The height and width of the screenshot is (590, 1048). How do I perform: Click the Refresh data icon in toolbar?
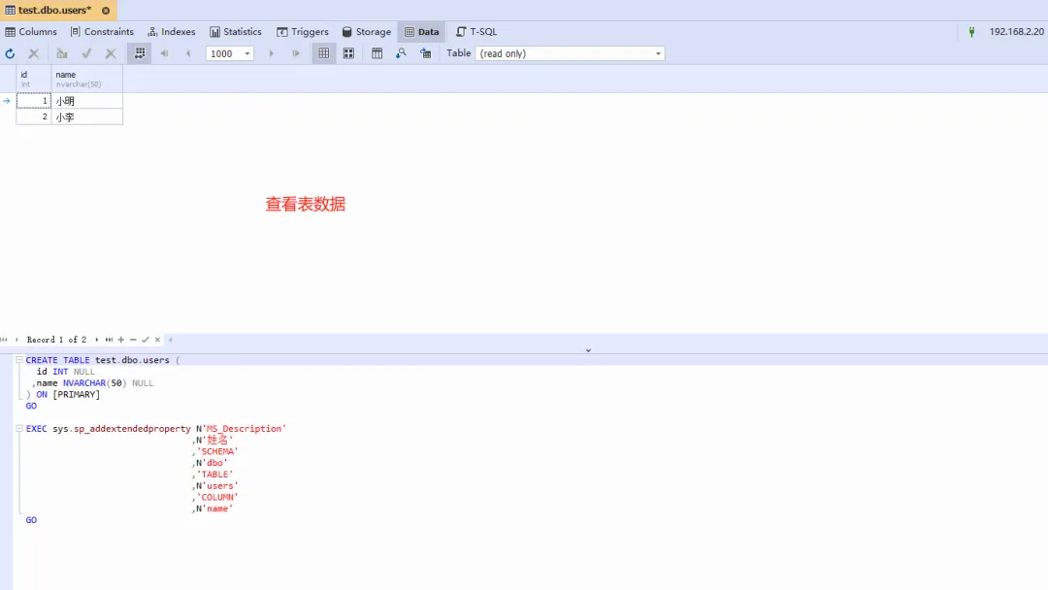click(x=11, y=53)
